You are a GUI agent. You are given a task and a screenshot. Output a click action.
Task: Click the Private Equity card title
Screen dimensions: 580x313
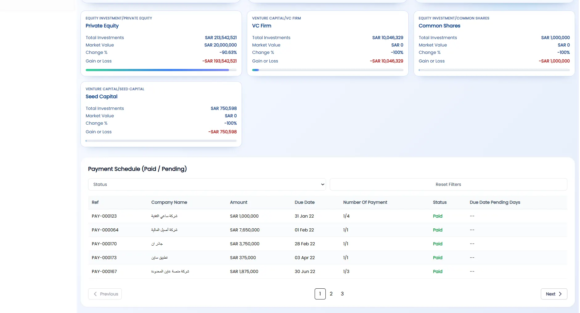coord(102,26)
